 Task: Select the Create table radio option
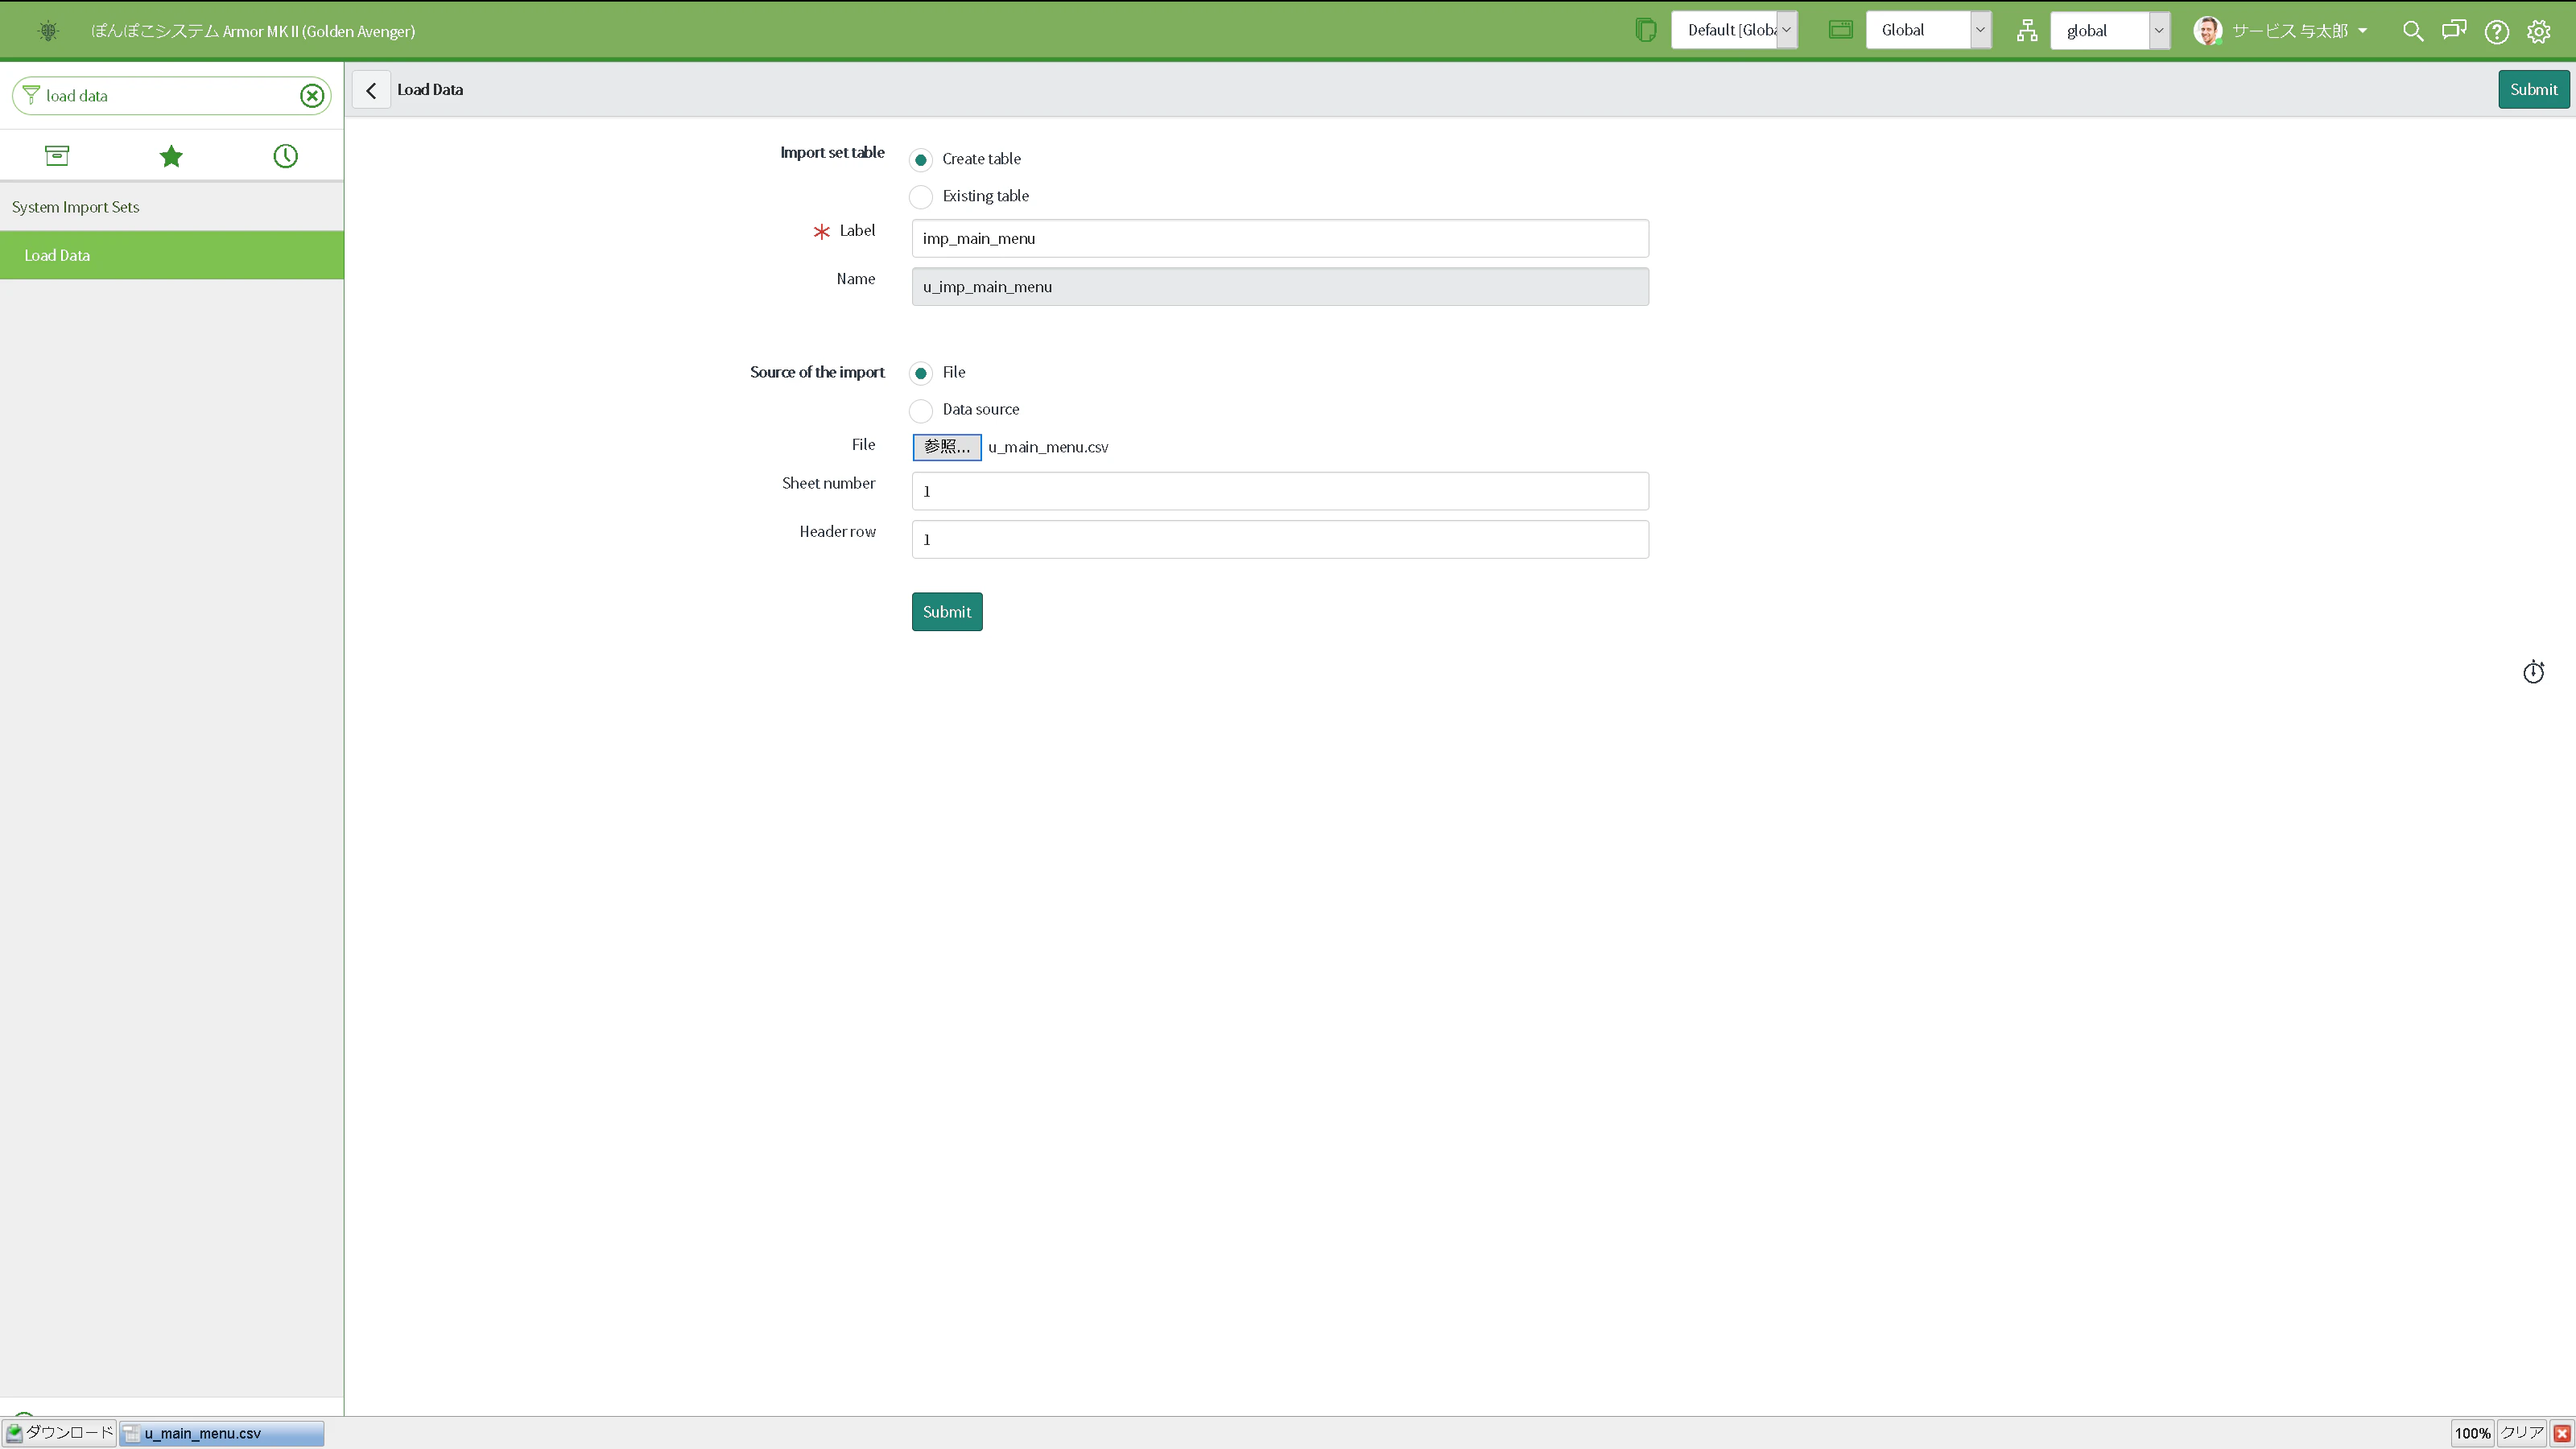pyautogui.click(x=921, y=160)
